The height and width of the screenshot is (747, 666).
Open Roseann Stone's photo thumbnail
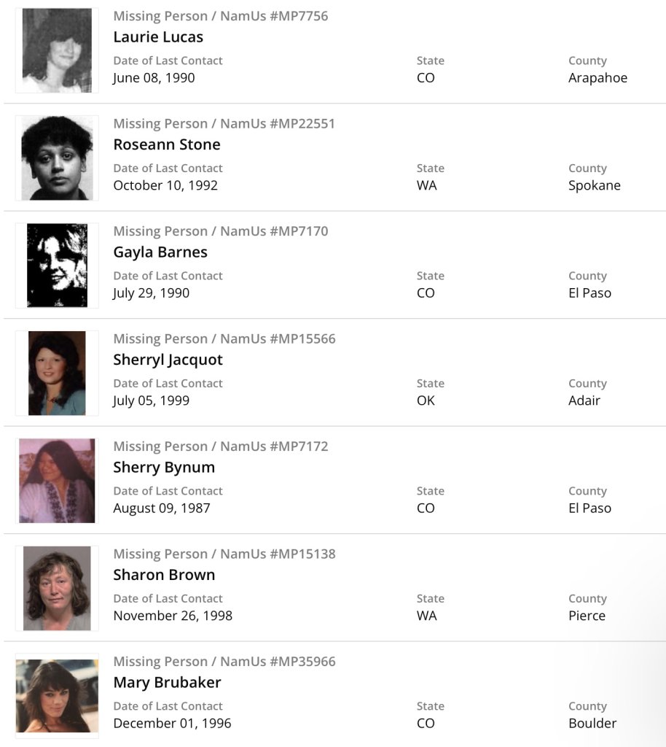tap(57, 158)
